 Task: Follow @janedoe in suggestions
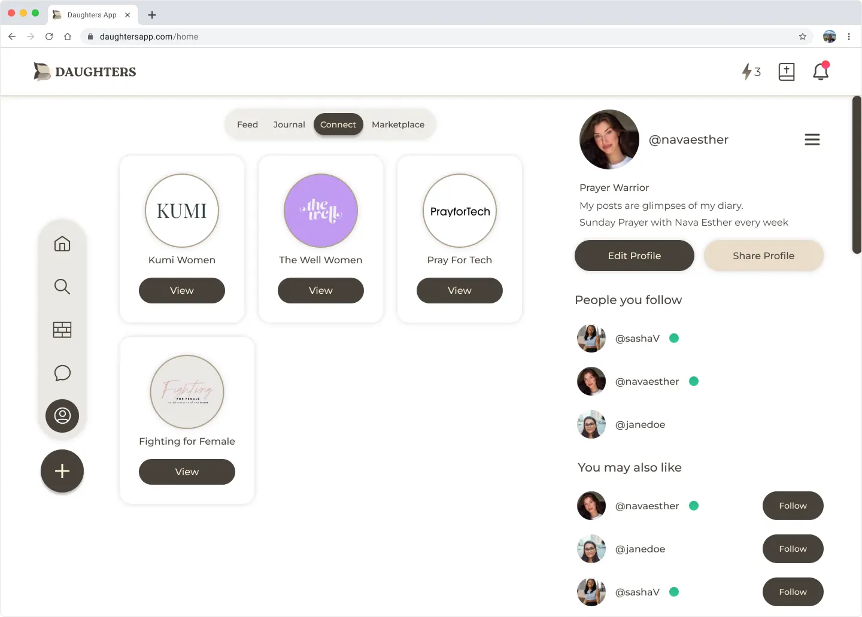tap(793, 549)
